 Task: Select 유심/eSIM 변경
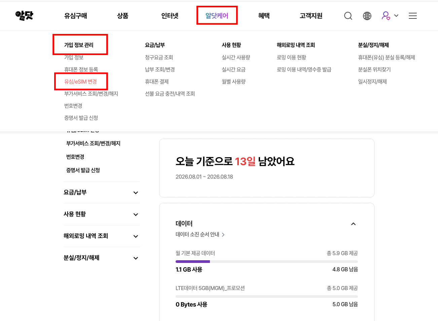pyautogui.click(x=80, y=82)
